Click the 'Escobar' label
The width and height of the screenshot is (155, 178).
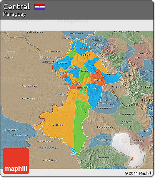[148, 100]
